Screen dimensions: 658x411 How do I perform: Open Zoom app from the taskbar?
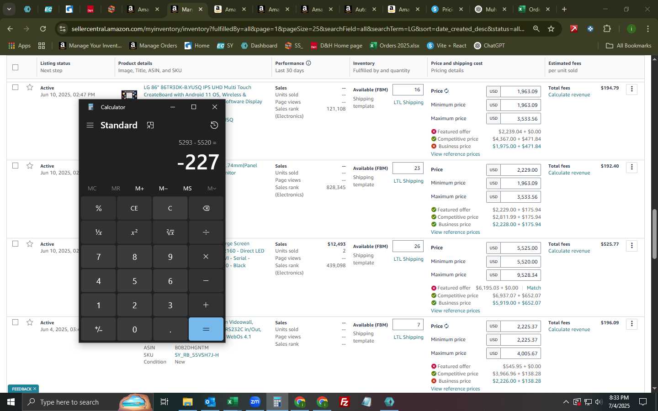[255, 402]
